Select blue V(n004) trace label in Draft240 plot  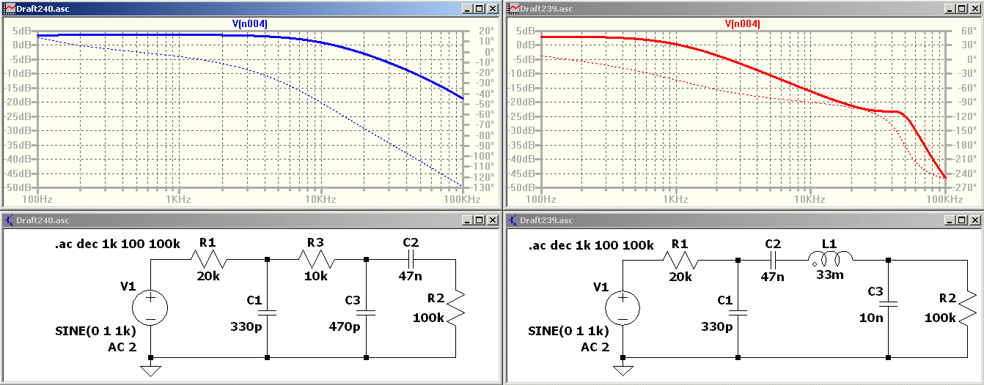[250, 24]
